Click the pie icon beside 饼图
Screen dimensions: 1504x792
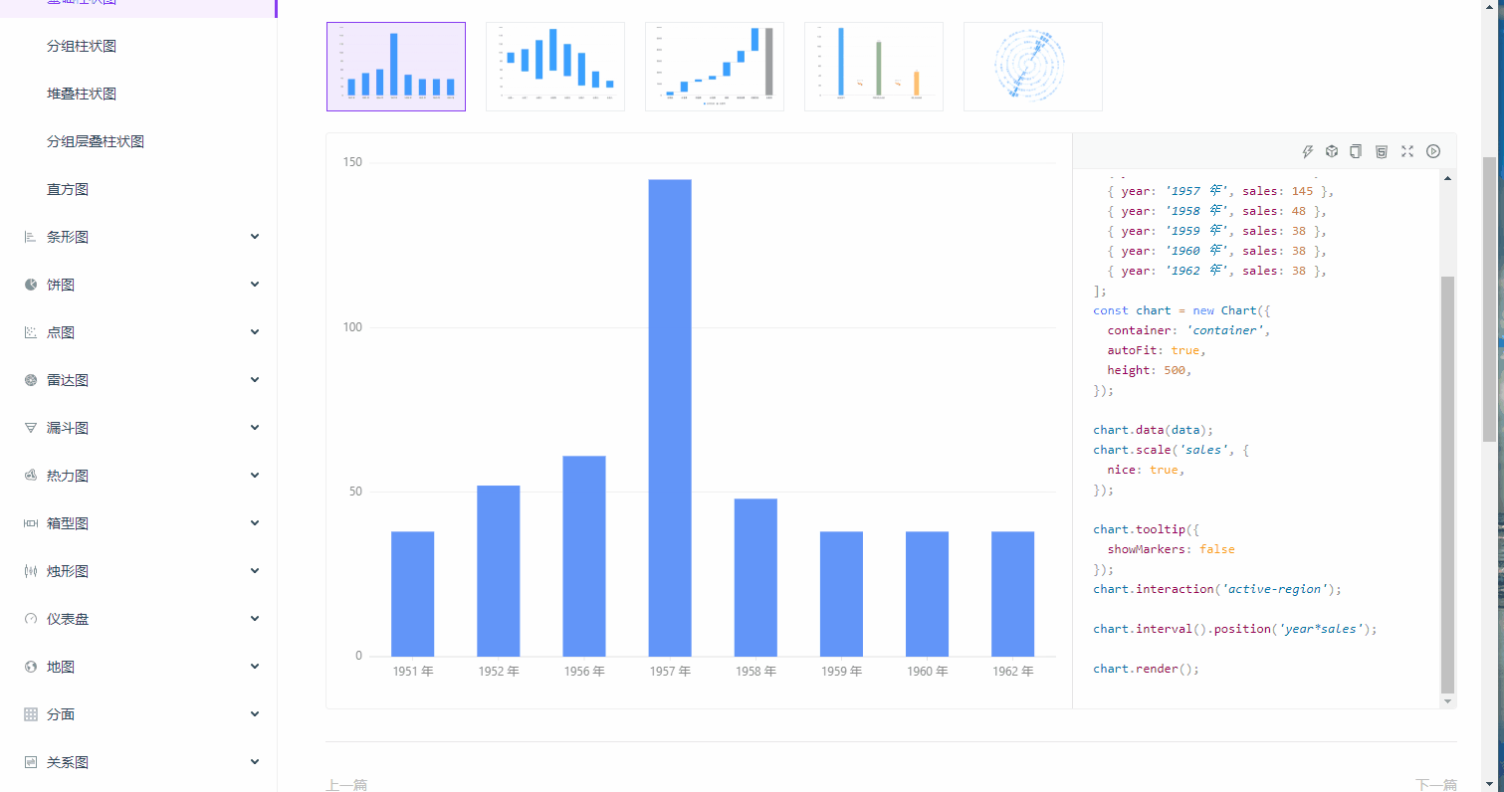coord(31,285)
